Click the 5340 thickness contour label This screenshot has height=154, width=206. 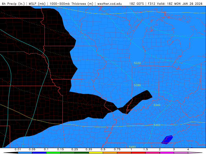(157, 105)
